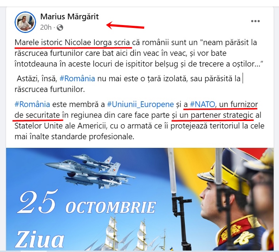Click the soldier's face in the photo

pos(210,198)
